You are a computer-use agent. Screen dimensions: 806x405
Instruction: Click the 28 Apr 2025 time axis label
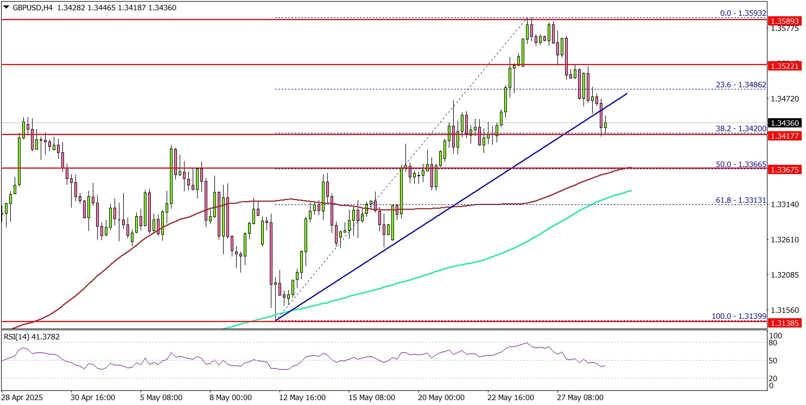22,396
